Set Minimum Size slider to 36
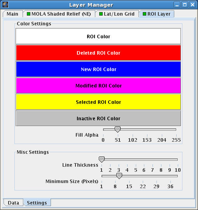Image resolution: width=198 pixels, height=210 pixels. [170, 176]
